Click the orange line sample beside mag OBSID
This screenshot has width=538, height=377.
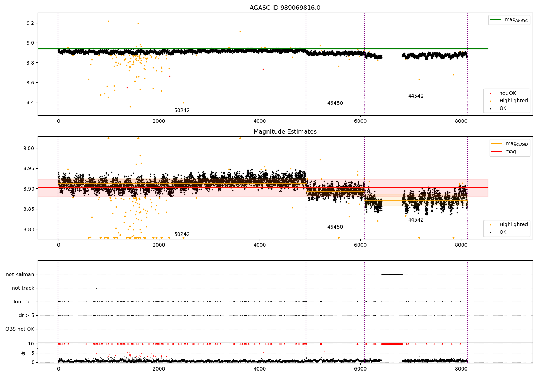pyautogui.click(x=497, y=143)
